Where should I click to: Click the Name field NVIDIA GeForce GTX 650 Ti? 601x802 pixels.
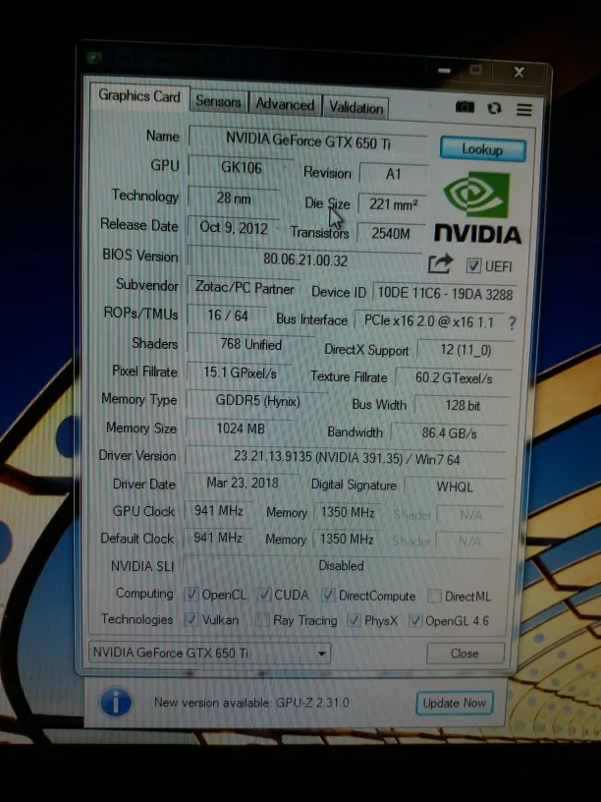[x=307, y=141]
